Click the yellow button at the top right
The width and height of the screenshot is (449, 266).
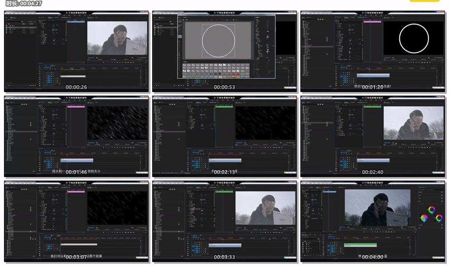424,1
